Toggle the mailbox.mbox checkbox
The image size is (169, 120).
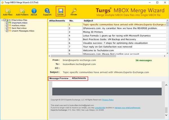(x=7, y=25)
